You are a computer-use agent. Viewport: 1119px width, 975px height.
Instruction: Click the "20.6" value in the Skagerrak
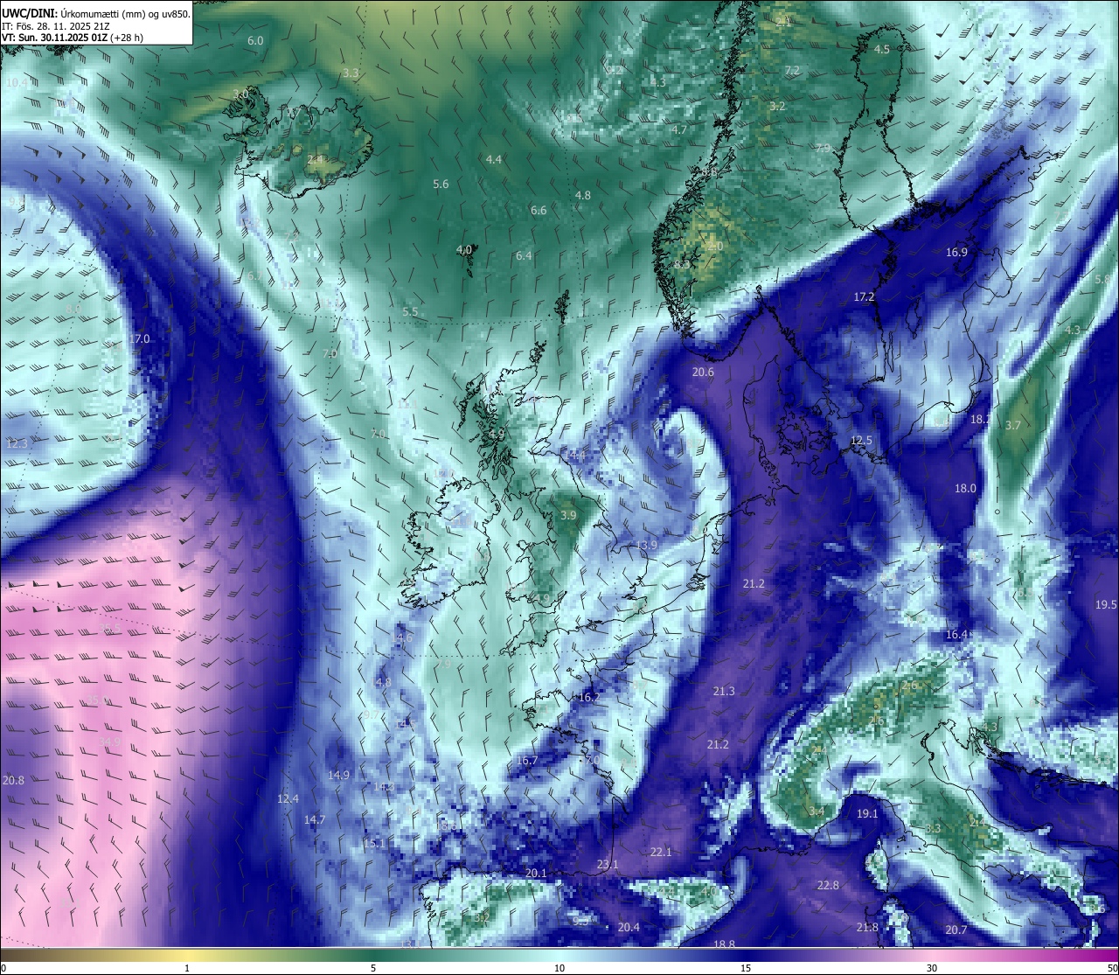click(x=703, y=373)
